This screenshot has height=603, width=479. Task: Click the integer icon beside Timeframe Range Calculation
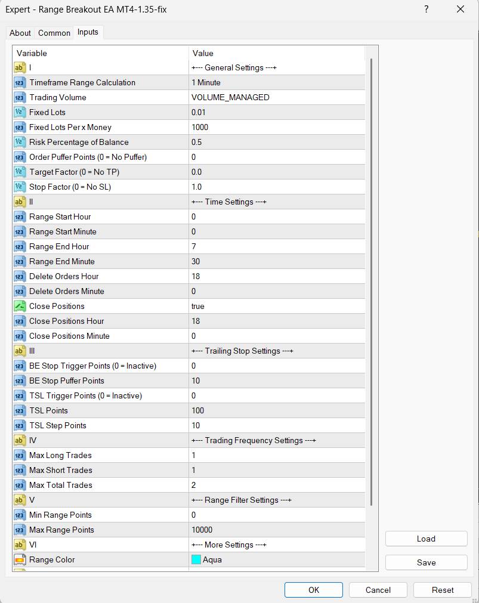coord(20,83)
